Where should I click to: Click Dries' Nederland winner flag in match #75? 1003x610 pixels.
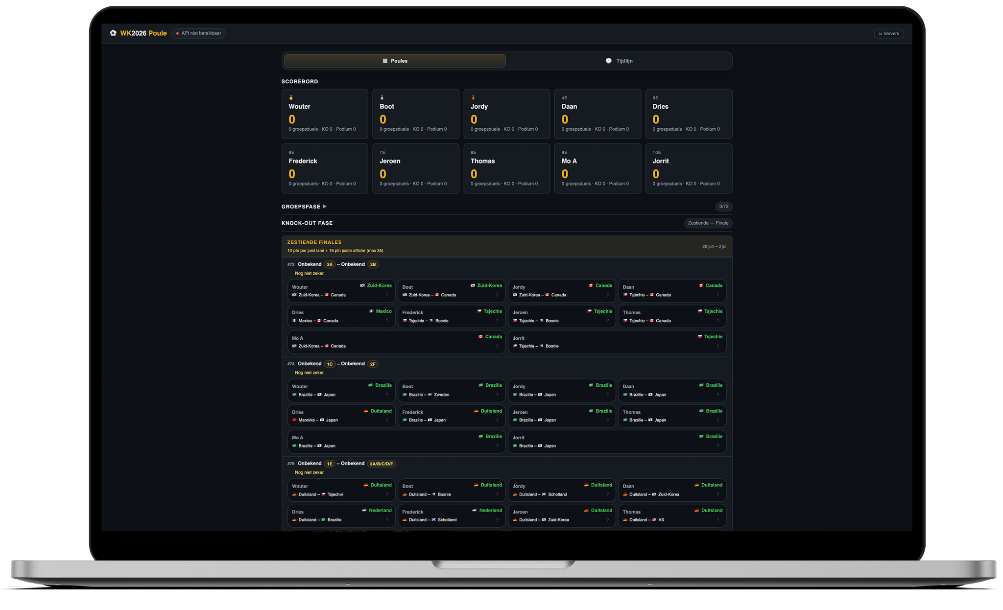pyautogui.click(x=364, y=510)
